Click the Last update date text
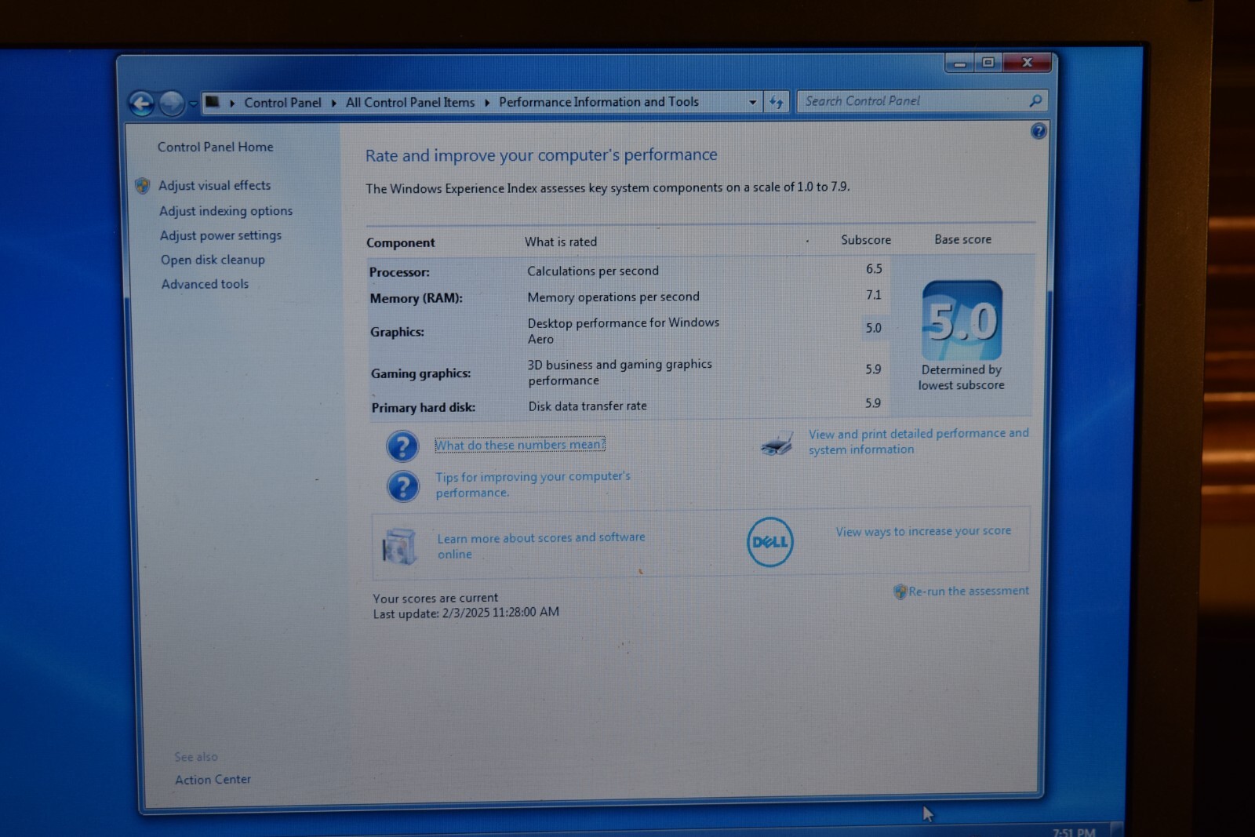 (x=466, y=613)
